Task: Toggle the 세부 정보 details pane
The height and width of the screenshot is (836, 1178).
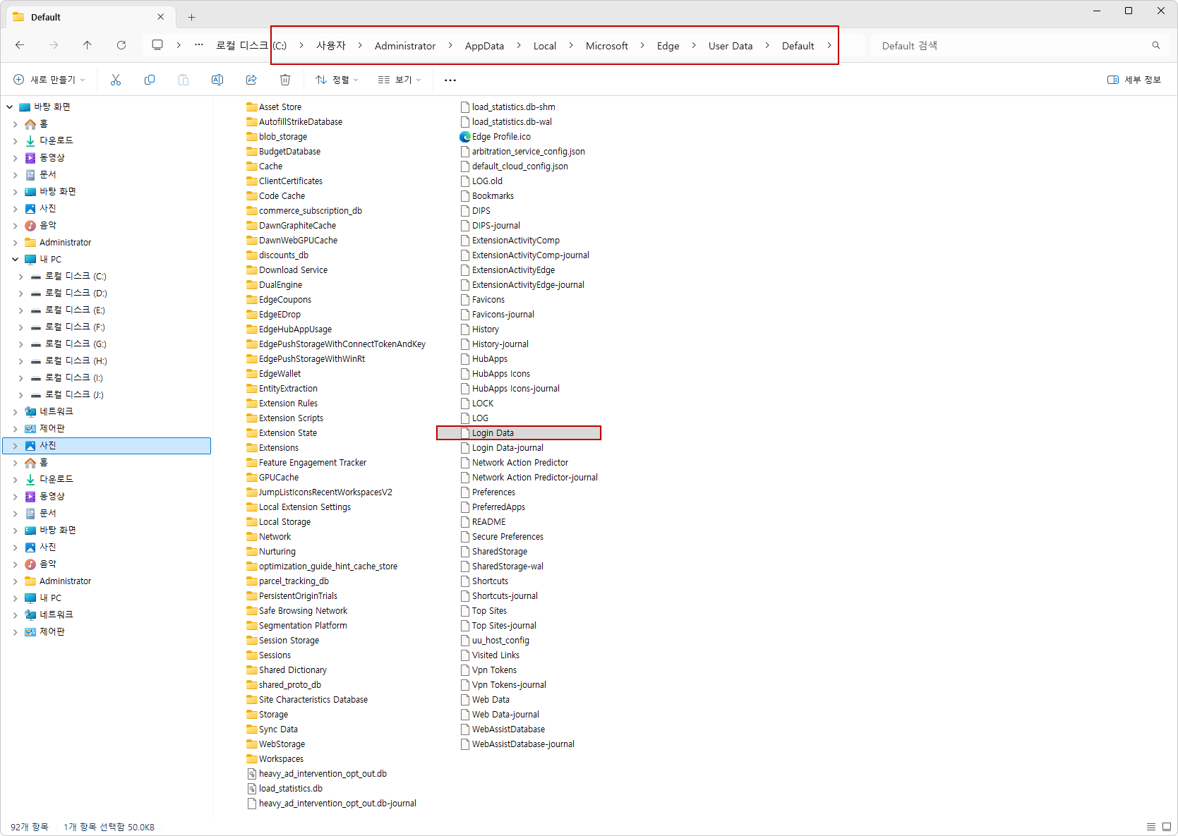Action: 1134,80
